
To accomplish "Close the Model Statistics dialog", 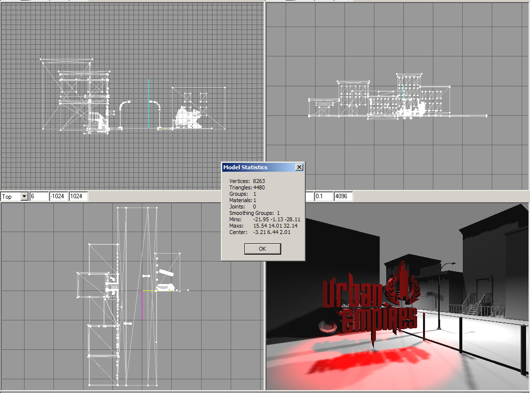I will 299,167.
